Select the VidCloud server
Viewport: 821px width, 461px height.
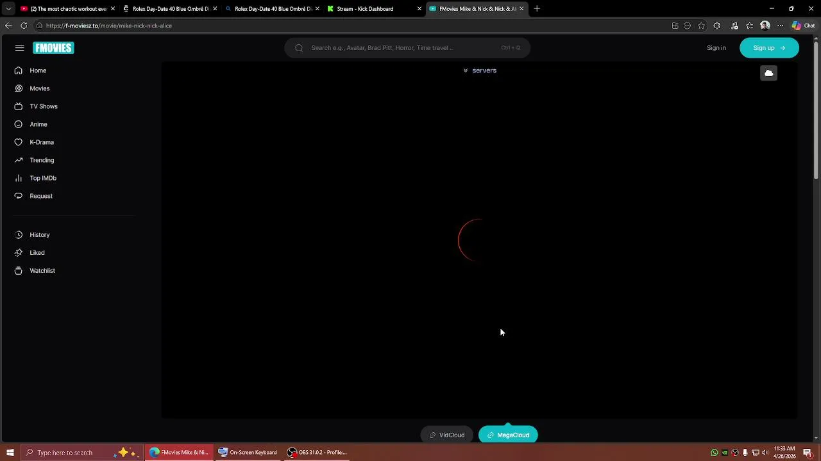tap(446, 435)
